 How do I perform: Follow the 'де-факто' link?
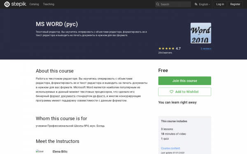99,96
